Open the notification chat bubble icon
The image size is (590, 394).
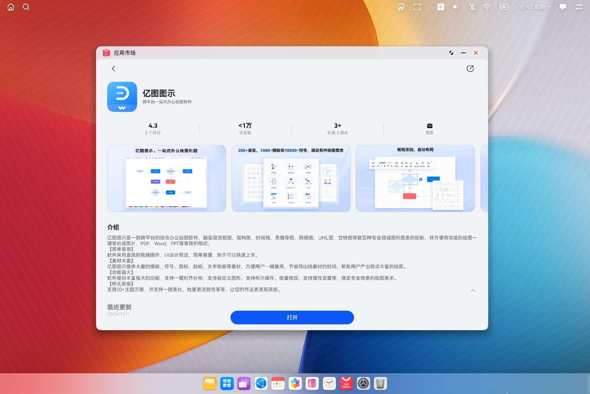(x=563, y=7)
